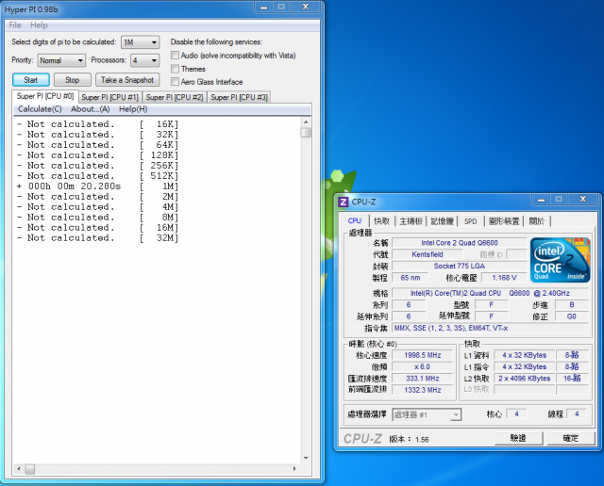Click the CPU-Z purple Z logo icon
The image size is (604, 486).
click(343, 202)
